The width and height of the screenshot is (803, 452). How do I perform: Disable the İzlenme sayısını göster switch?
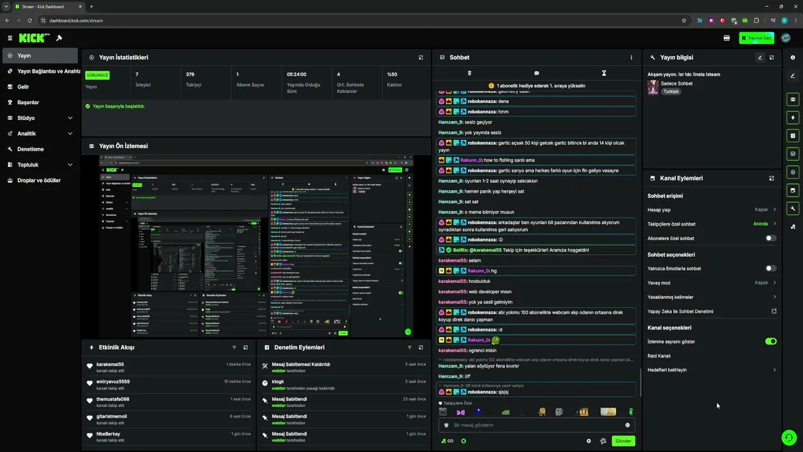[x=771, y=342]
